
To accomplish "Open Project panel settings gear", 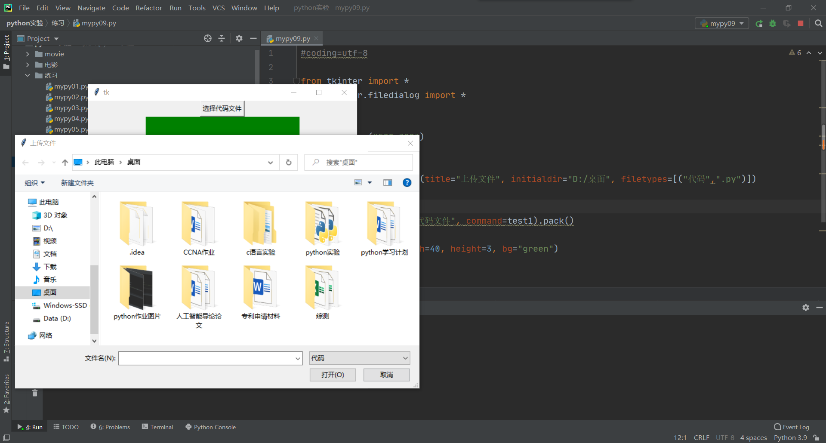I will 239,38.
